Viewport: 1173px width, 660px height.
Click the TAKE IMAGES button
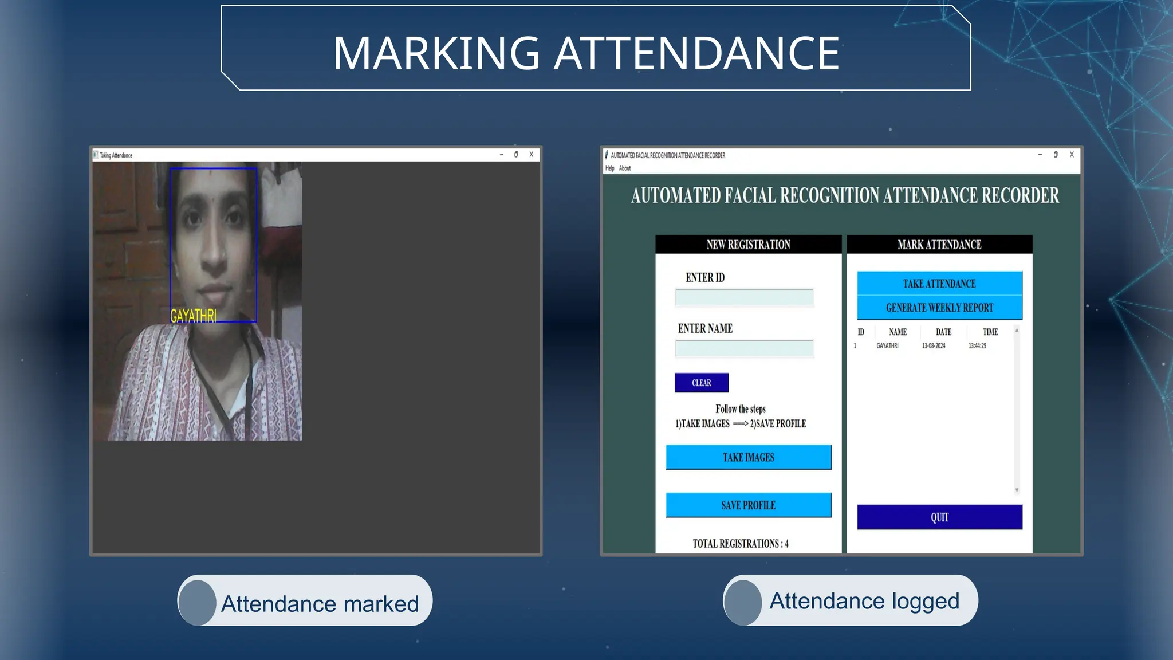[x=748, y=457]
